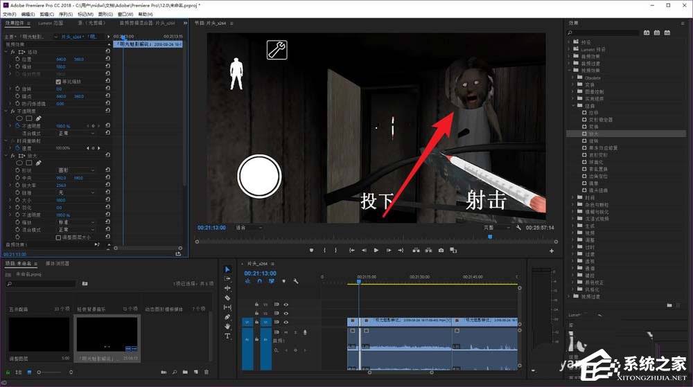Click the 放大率 value 236.0
The image size is (693, 387).
pyautogui.click(x=61, y=185)
